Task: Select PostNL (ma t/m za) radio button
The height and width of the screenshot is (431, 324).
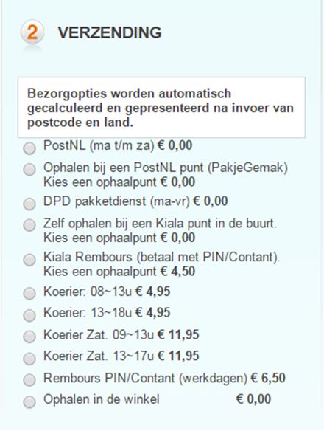Action: pyautogui.click(x=29, y=148)
